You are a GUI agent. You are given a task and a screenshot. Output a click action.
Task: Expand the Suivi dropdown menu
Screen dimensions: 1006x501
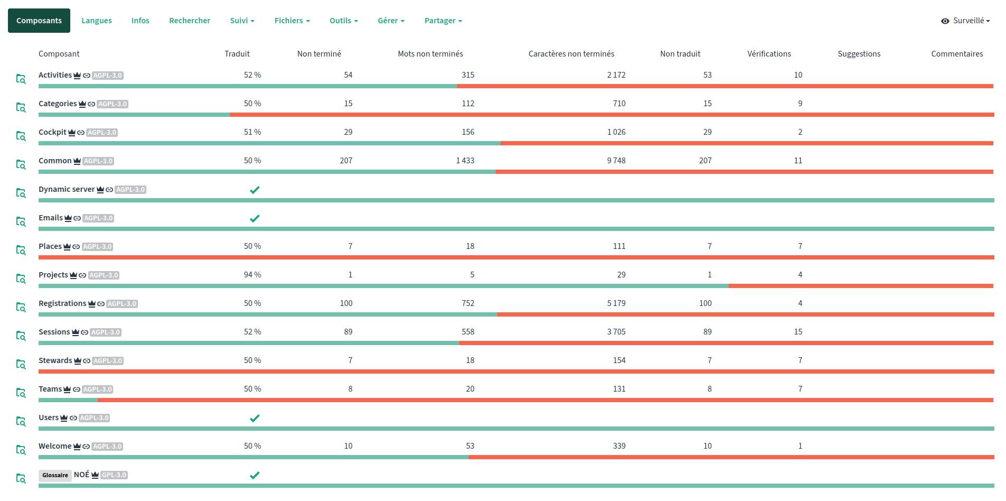click(242, 21)
